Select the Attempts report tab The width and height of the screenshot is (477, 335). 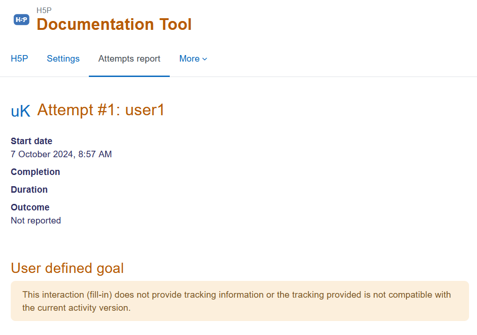[129, 59]
